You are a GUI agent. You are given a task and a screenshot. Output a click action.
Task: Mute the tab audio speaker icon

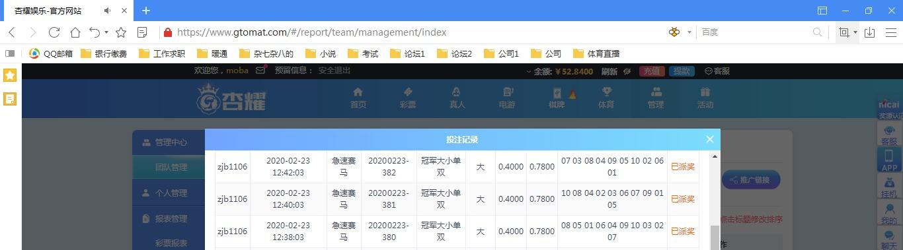(107, 11)
